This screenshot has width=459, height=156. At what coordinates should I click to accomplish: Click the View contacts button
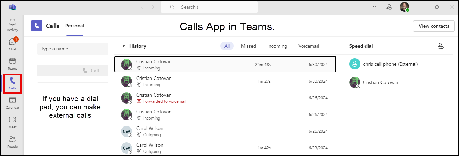[434, 26]
